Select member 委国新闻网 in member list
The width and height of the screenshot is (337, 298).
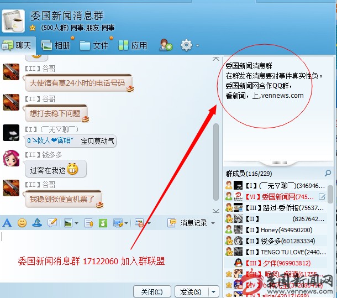(276, 197)
